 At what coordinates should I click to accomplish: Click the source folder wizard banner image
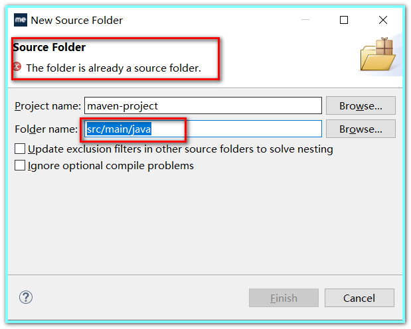pos(378,54)
